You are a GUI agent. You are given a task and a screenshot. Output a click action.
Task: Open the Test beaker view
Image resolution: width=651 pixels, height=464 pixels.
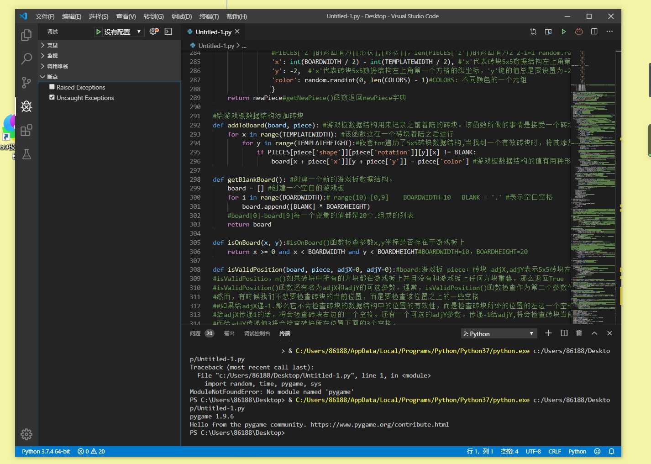[x=26, y=154]
